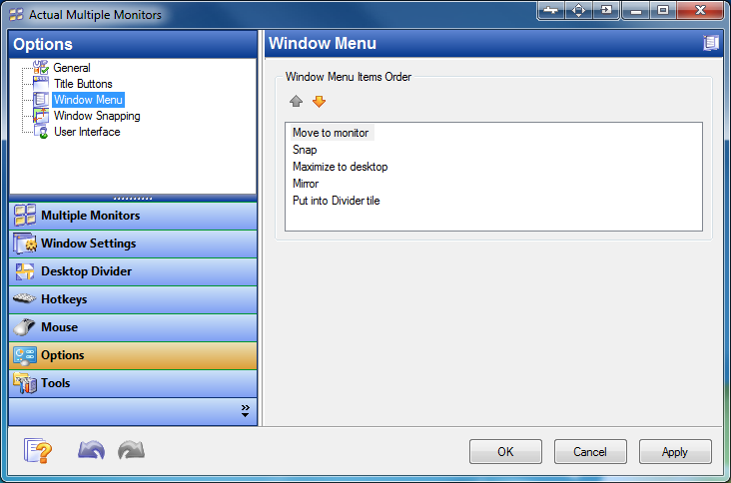The height and width of the screenshot is (483, 731).
Task: Click the OK button
Action: coord(505,452)
